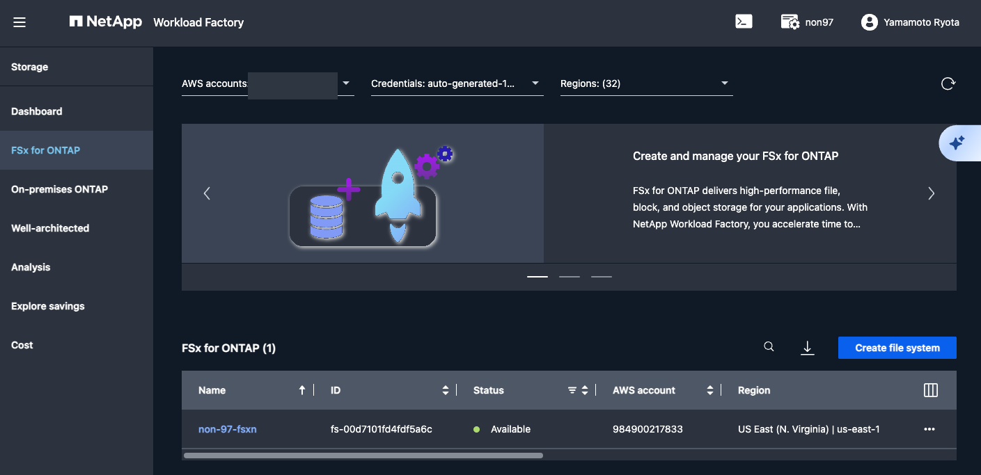The height and width of the screenshot is (475, 981).
Task: Go to previous carousel slide
Action: [x=207, y=193]
